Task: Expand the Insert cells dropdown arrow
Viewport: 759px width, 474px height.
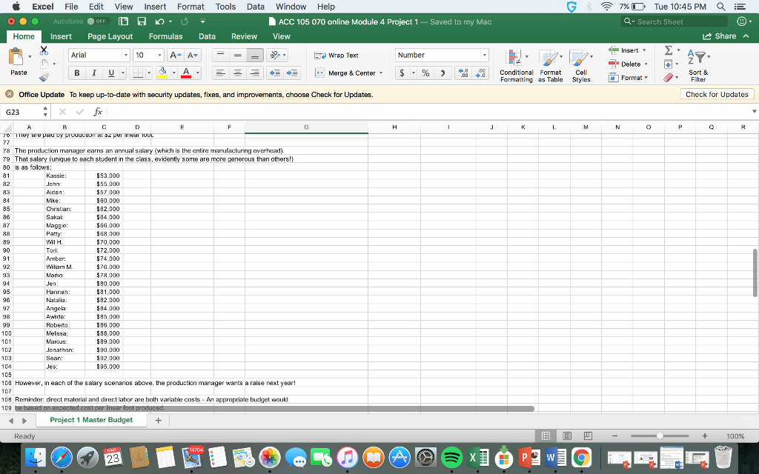Action: point(644,50)
